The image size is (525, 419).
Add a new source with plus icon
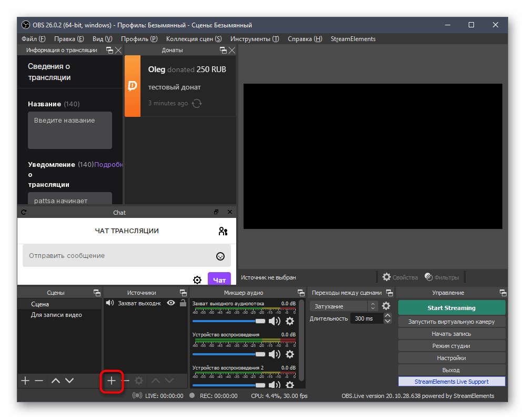coord(112,381)
